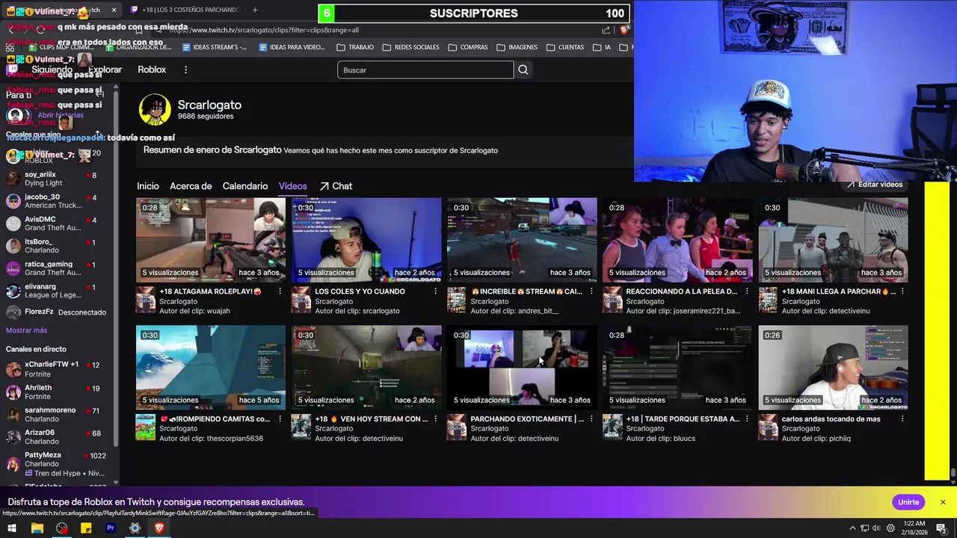This screenshot has height=538, width=957.
Task: Click the share icon in the address bar
Action: (x=606, y=30)
